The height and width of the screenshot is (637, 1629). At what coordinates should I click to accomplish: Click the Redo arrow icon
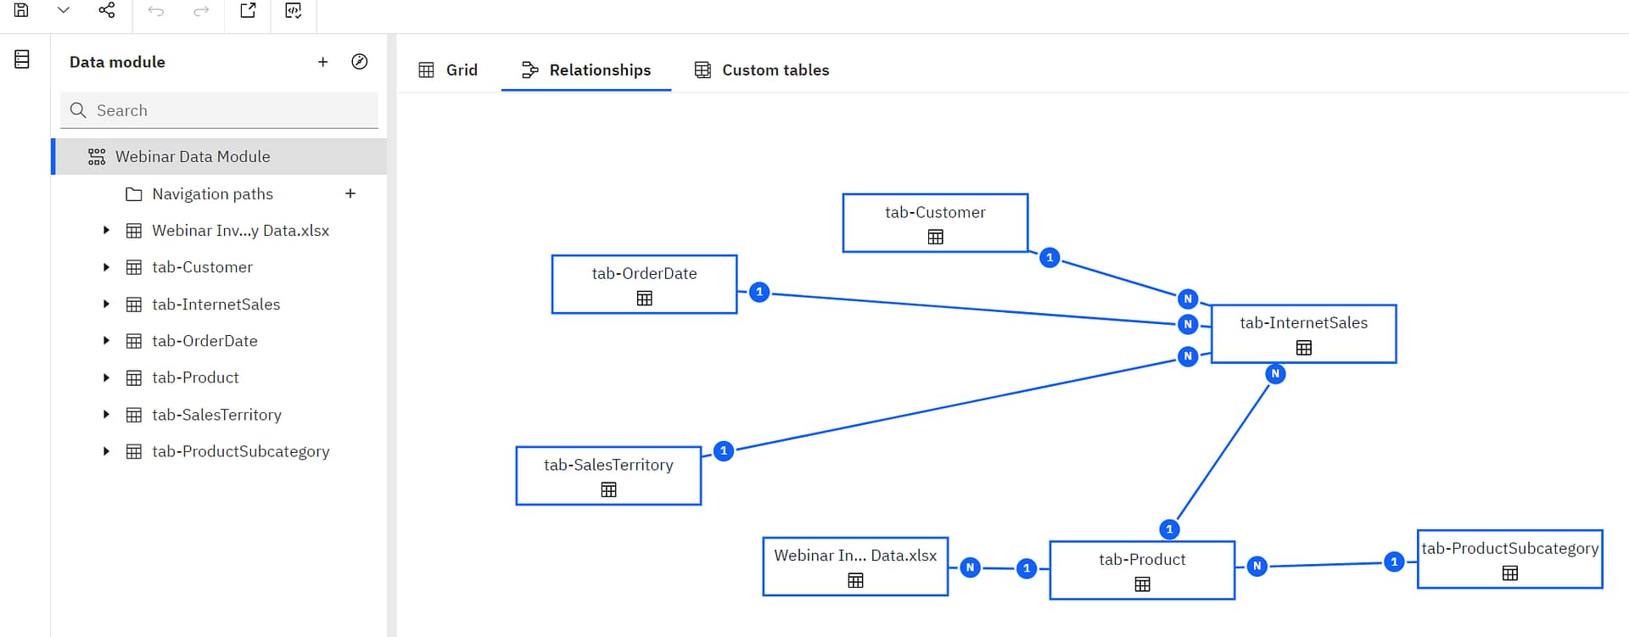[201, 10]
